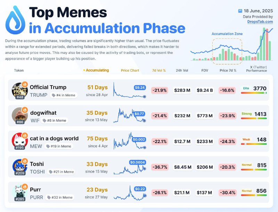Click the DropsTab water drop logo
This screenshot has height=212, width=278.
15,20
